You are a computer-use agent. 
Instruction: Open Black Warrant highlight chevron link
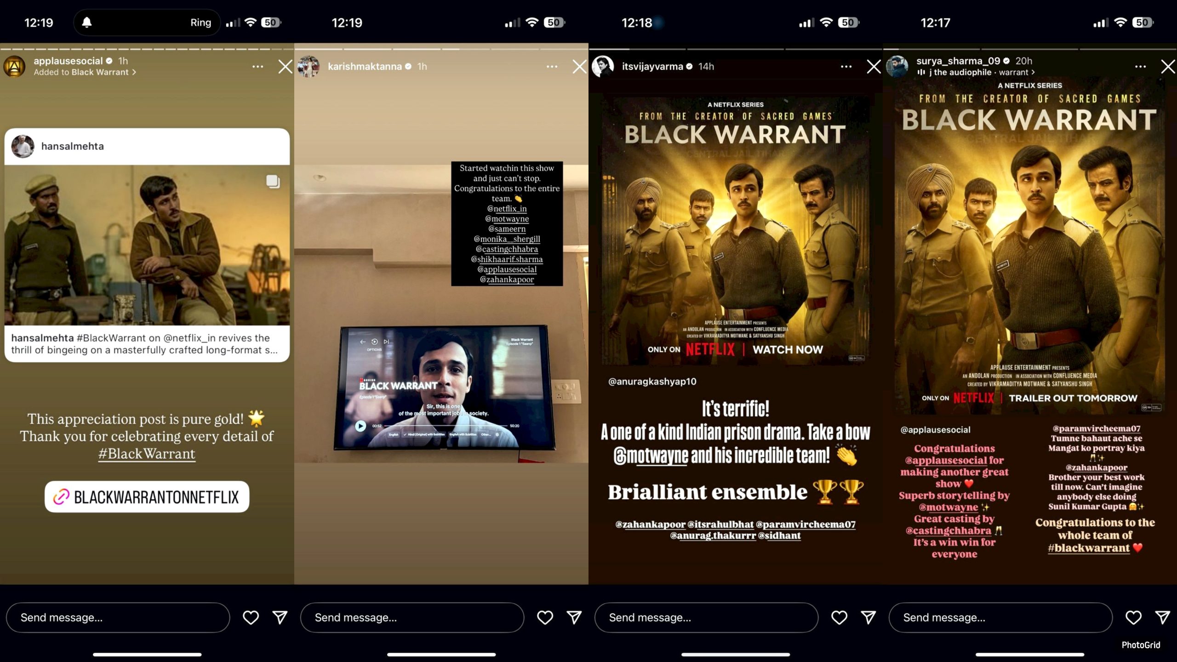pyautogui.click(x=104, y=72)
